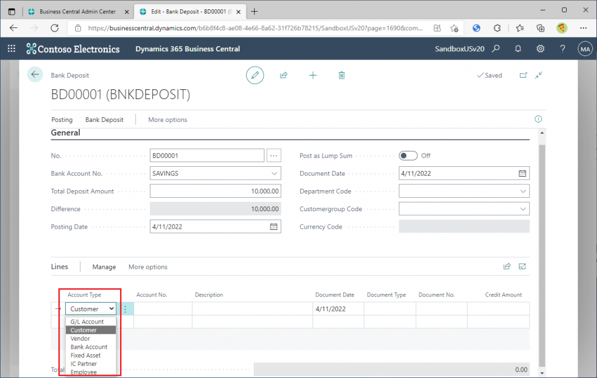Expand the Bank Account No. dropdown
The image size is (597, 378).
pos(274,173)
